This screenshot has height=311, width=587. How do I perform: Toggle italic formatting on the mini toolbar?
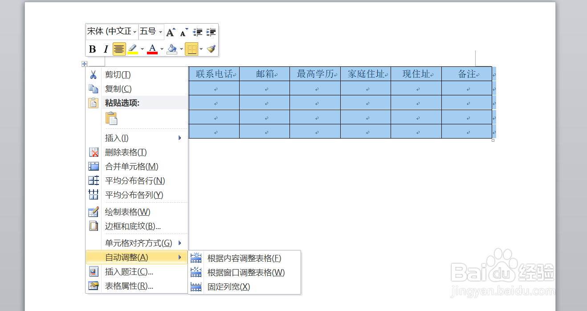[x=106, y=49]
